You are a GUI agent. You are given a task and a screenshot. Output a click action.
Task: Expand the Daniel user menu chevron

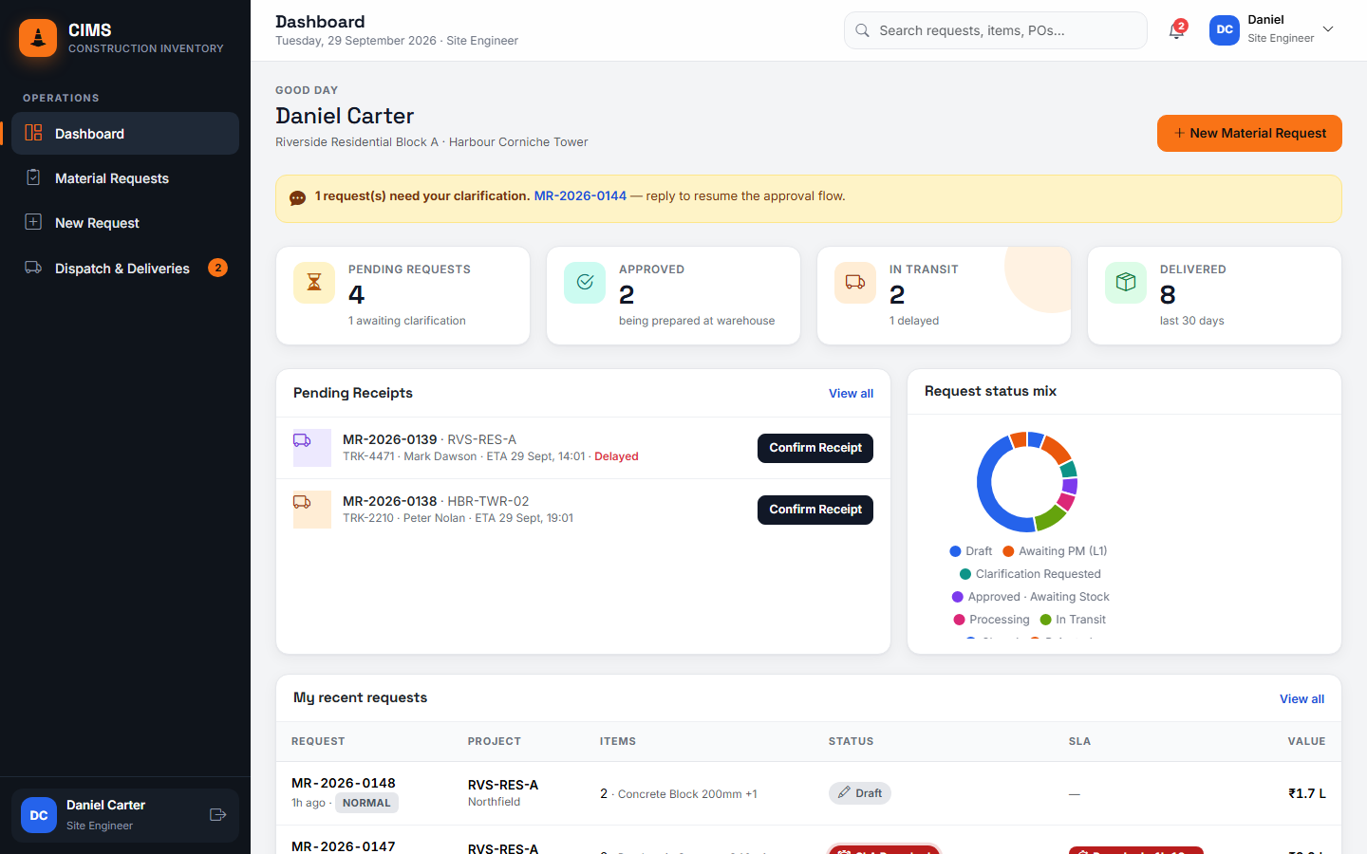pyautogui.click(x=1328, y=29)
